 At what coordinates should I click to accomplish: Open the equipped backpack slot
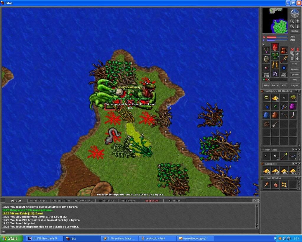coord(284,50)
